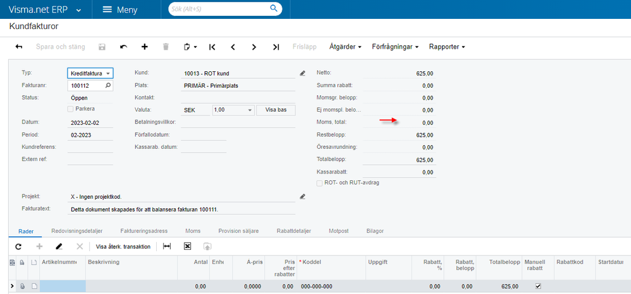
Task: Open the clipboard copy/paste menu icon
Action: coord(190,47)
